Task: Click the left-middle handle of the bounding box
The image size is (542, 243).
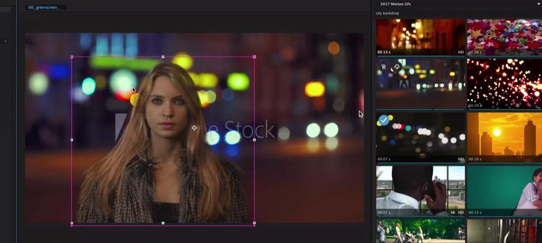Action: (72, 140)
